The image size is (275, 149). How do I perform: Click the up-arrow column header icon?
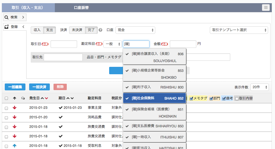(15, 98)
